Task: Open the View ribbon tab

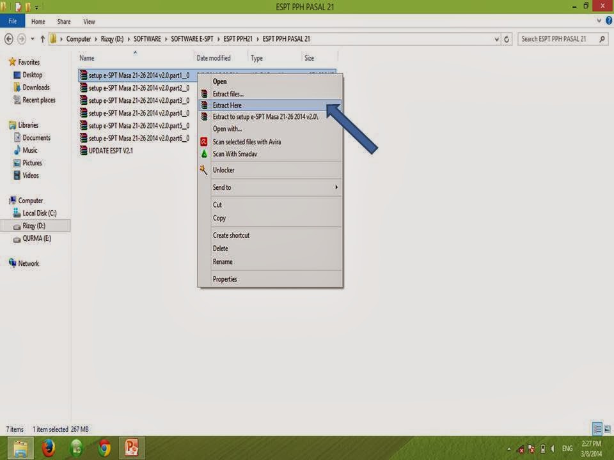Action: coord(89,22)
